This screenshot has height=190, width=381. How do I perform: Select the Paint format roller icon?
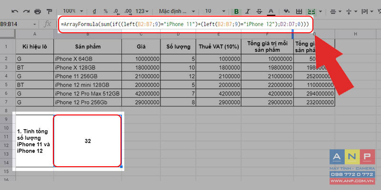[49, 11]
